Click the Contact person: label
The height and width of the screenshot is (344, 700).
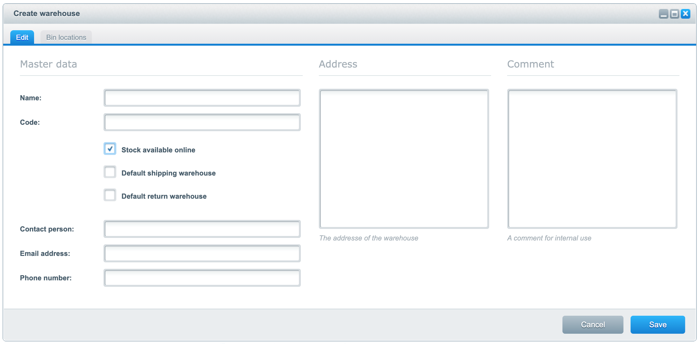coord(47,229)
